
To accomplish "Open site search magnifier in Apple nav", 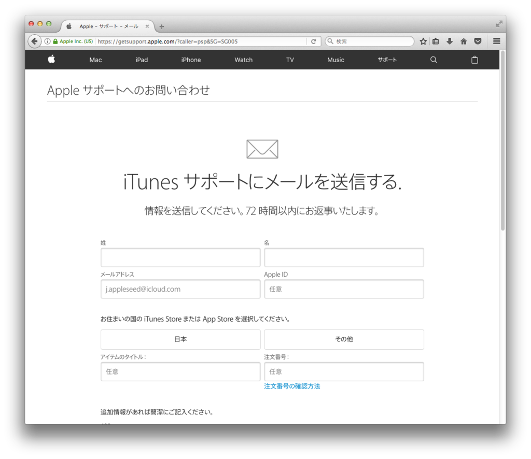I will coord(434,60).
